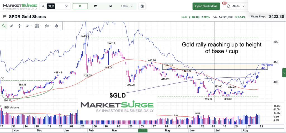The image size is (286, 133).
Task: Click the 86.6M volume axis label
Action: click(277, 105)
